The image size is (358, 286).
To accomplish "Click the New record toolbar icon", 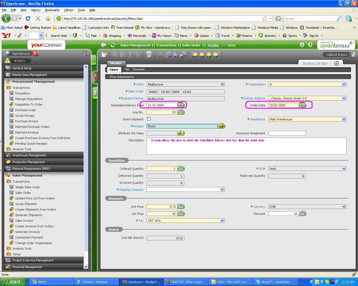I will coord(104,54).
